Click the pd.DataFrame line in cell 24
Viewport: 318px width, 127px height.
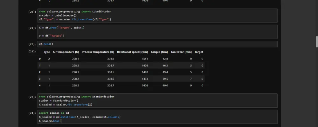(x=80, y=117)
